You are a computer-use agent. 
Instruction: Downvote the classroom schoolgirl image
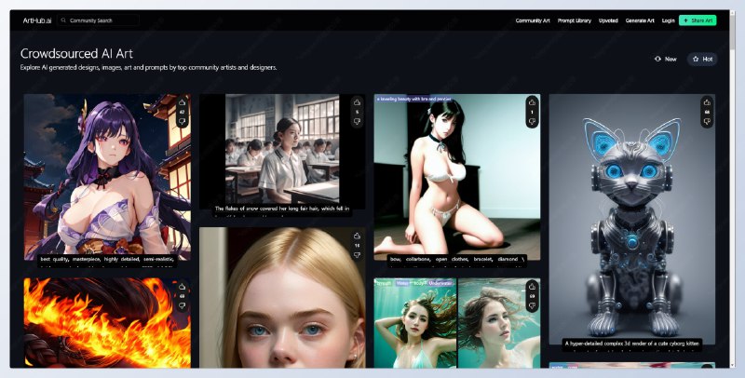pyautogui.click(x=357, y=122)
